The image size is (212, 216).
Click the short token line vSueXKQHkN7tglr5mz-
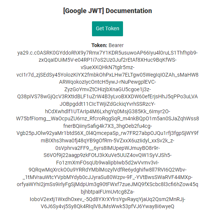click(108, 67)
